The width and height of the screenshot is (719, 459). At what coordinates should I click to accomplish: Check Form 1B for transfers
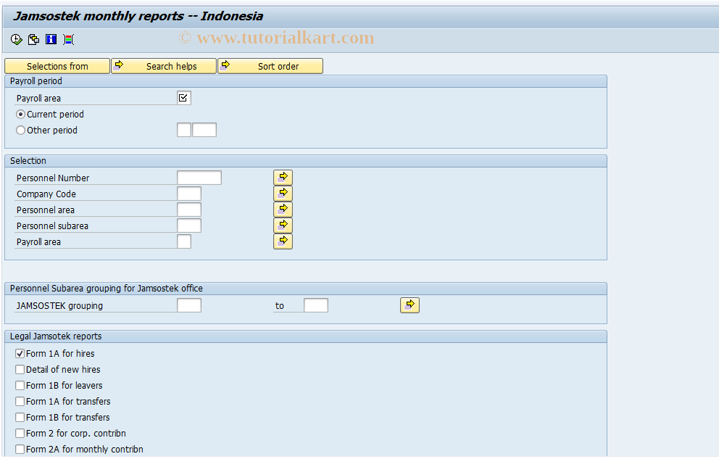tap(20, 418)
